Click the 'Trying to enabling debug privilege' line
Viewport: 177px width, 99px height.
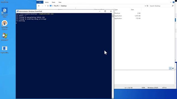[31, 19]
